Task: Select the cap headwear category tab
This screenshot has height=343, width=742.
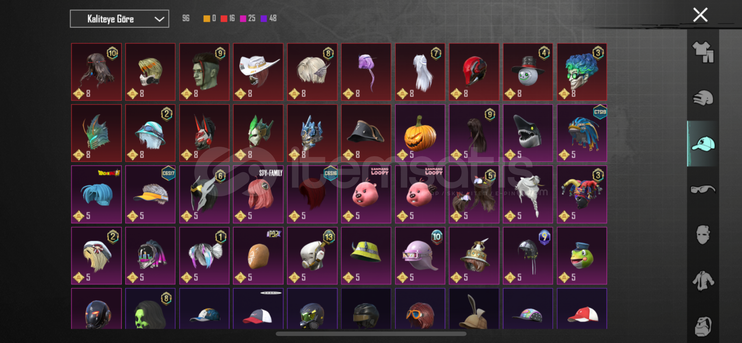Action: tap(703, 144)
